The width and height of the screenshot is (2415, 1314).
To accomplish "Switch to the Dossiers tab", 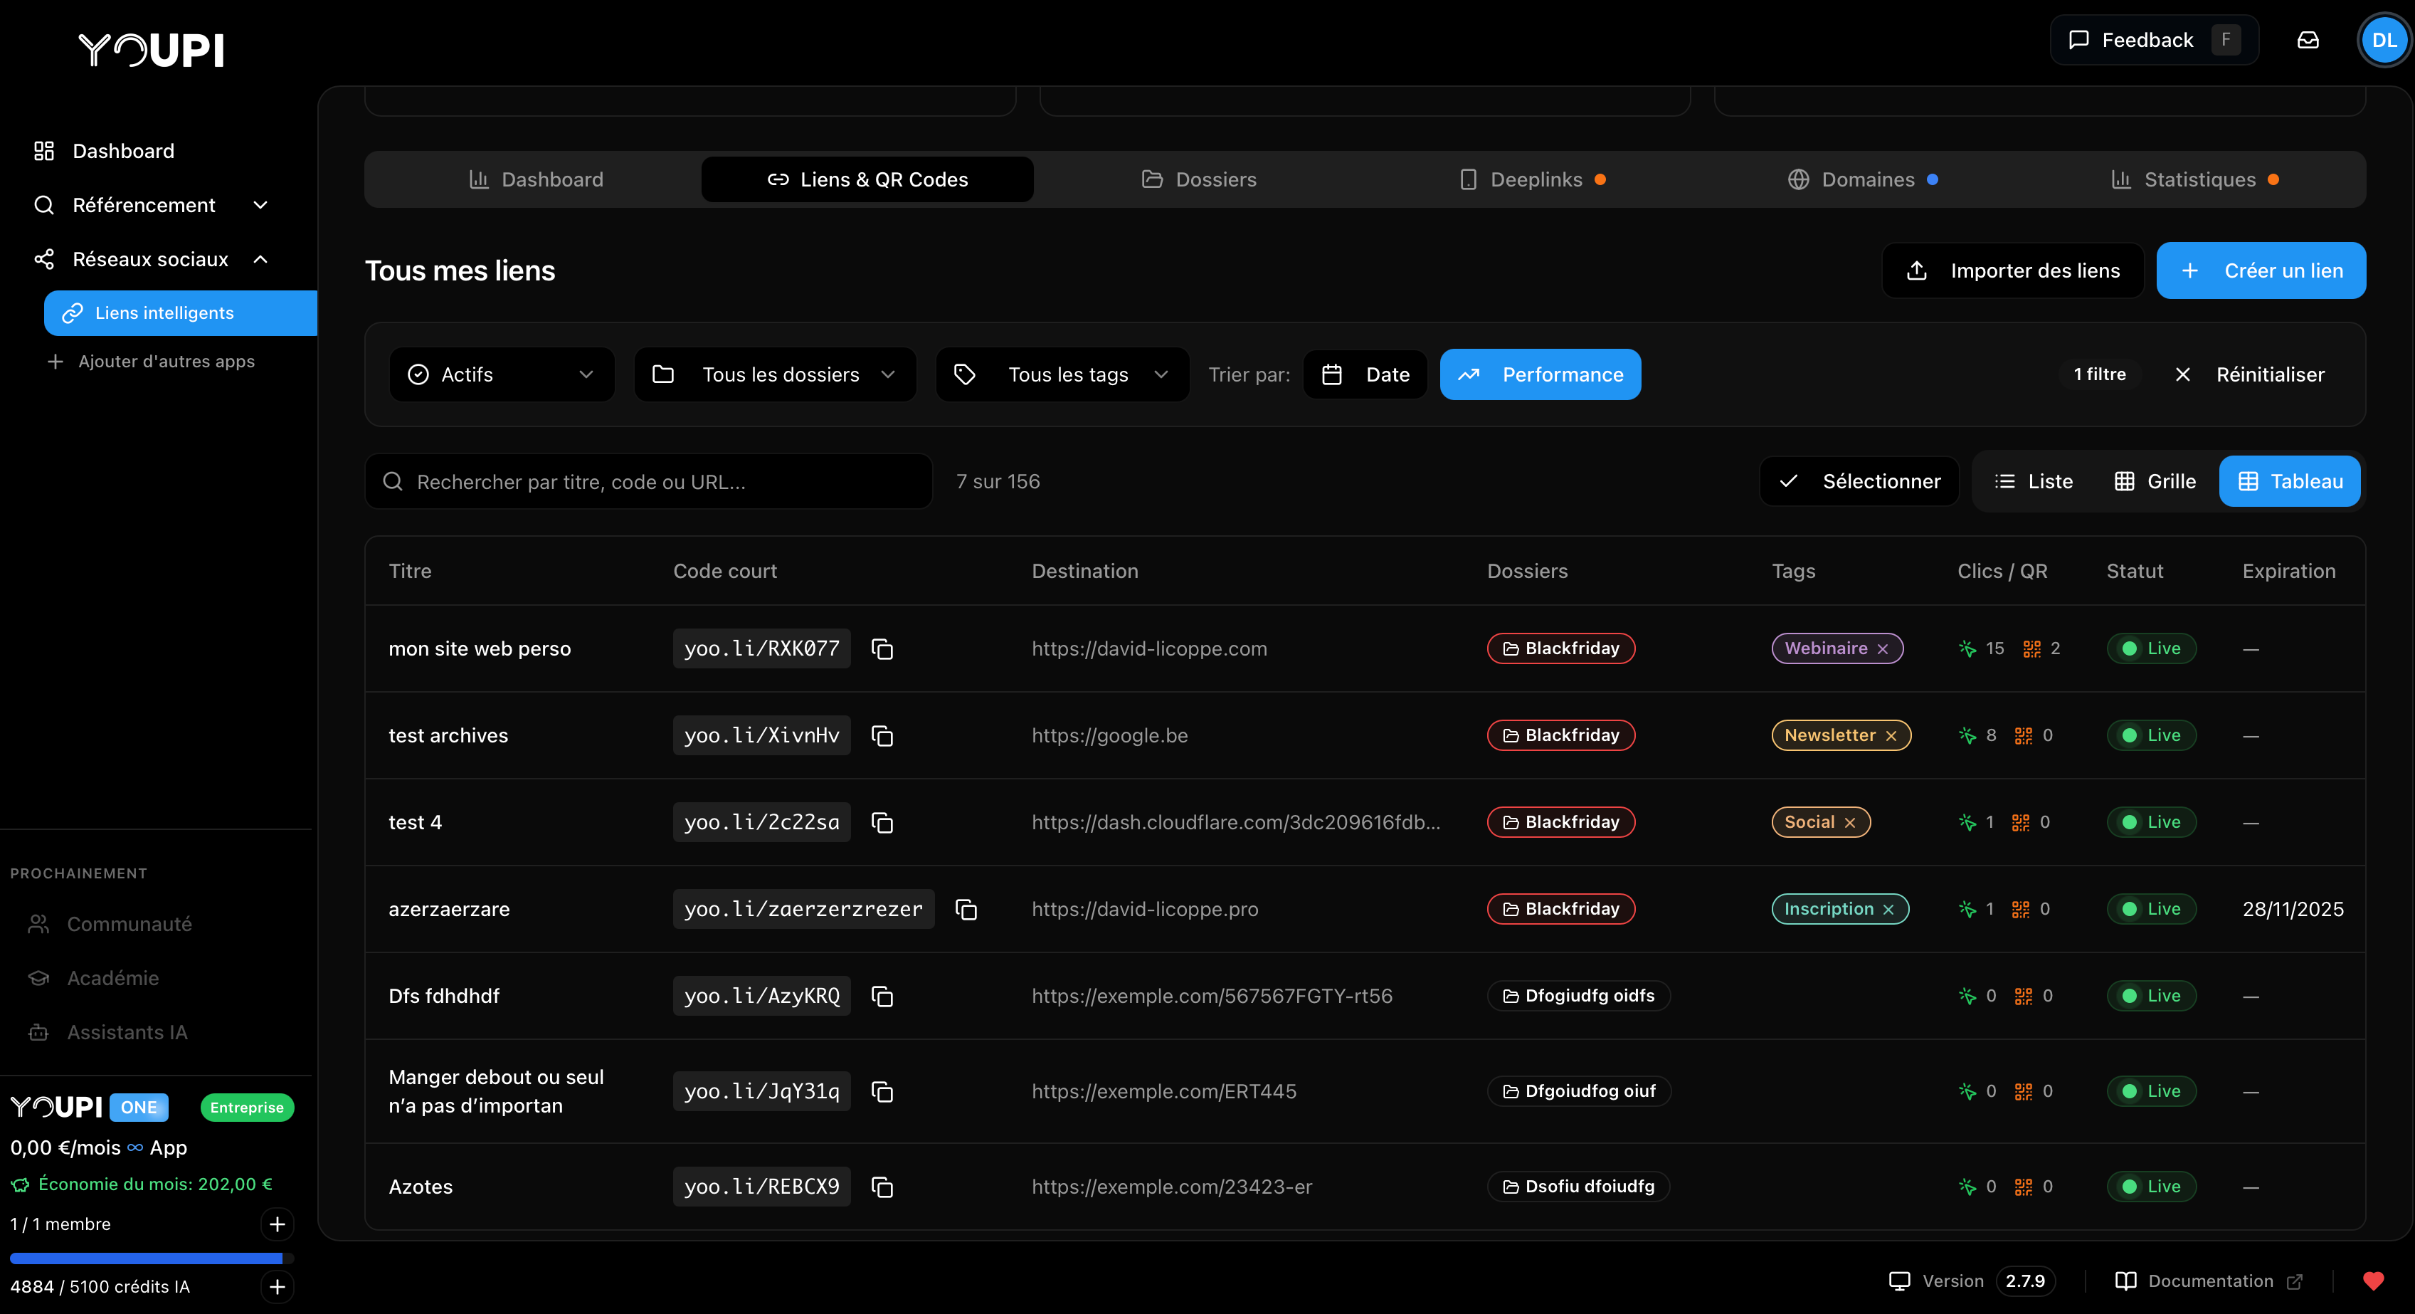I will point(1199,179).
